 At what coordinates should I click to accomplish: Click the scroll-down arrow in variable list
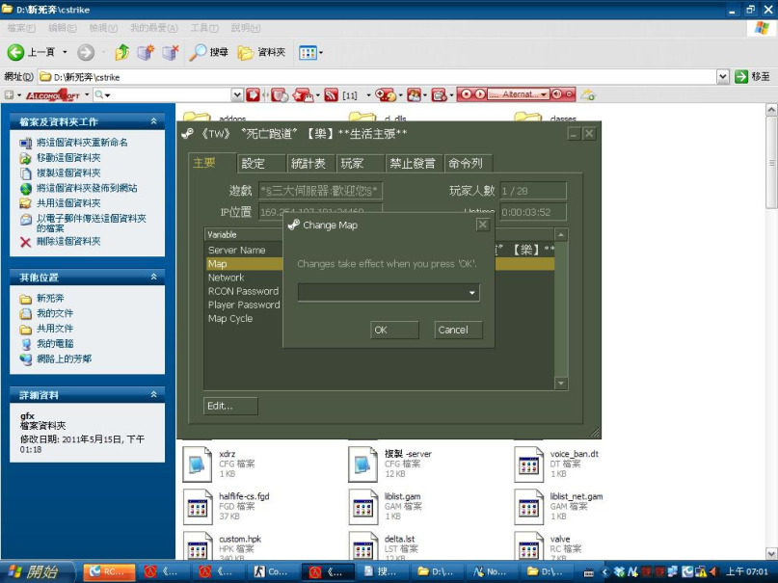click(x=561, y=384)
